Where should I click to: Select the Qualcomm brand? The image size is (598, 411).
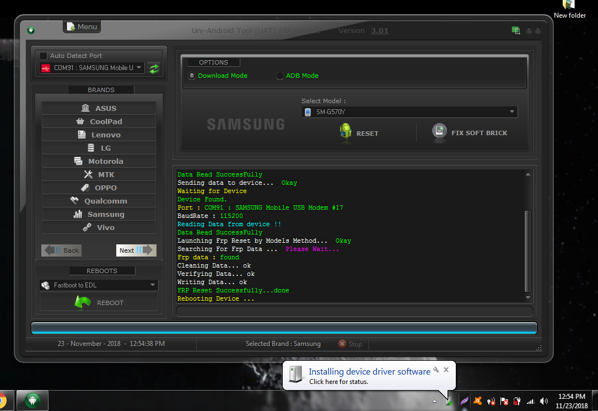coord(99,201)
